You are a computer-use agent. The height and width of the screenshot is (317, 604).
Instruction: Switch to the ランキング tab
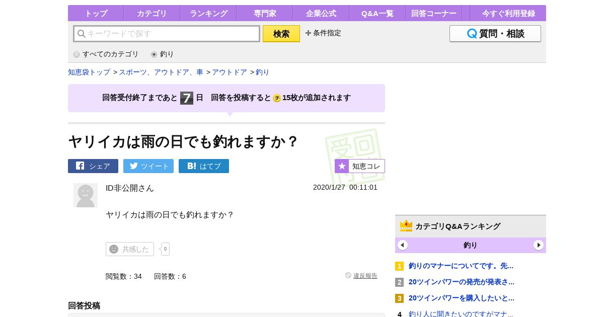click(208, 13)
